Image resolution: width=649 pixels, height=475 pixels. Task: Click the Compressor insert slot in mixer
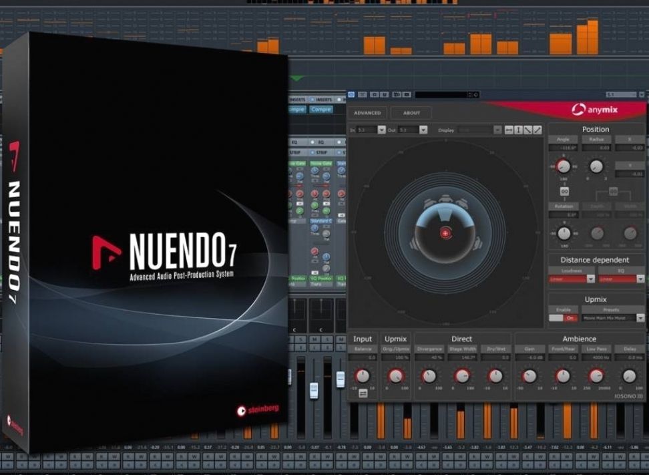coord(320,110)
